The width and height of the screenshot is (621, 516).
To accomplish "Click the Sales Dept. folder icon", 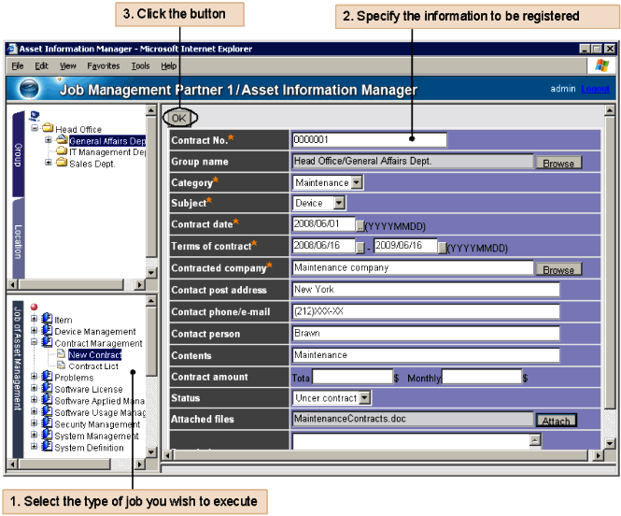I will click(62, 164).
